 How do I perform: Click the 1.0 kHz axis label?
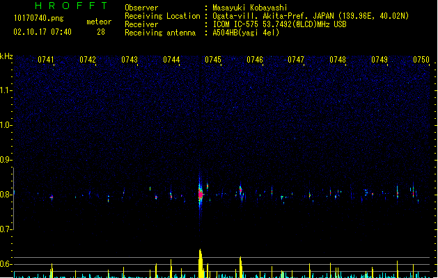(x=6, y=125)
